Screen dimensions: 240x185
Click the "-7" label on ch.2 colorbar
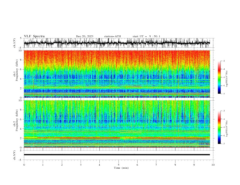(x=223, y=144)
